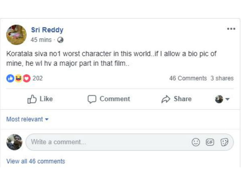Viewport: 241px width, 181px height.
Task: Open the Sri Reddy profile link
Action: click(47, 30)
